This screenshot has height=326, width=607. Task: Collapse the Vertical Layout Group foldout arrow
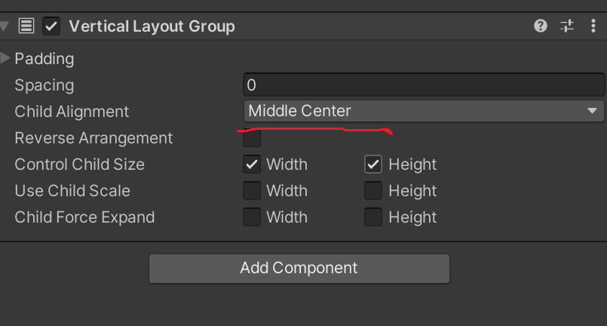pyautogui.click(x=5, y=26)
